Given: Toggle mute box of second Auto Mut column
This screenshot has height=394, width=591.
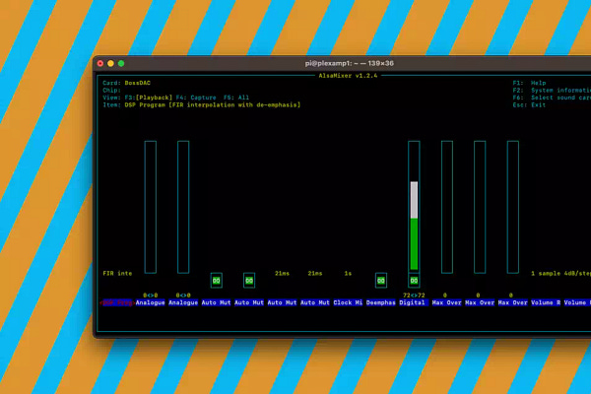Looking at the screenshot, I should coord(249,281).
